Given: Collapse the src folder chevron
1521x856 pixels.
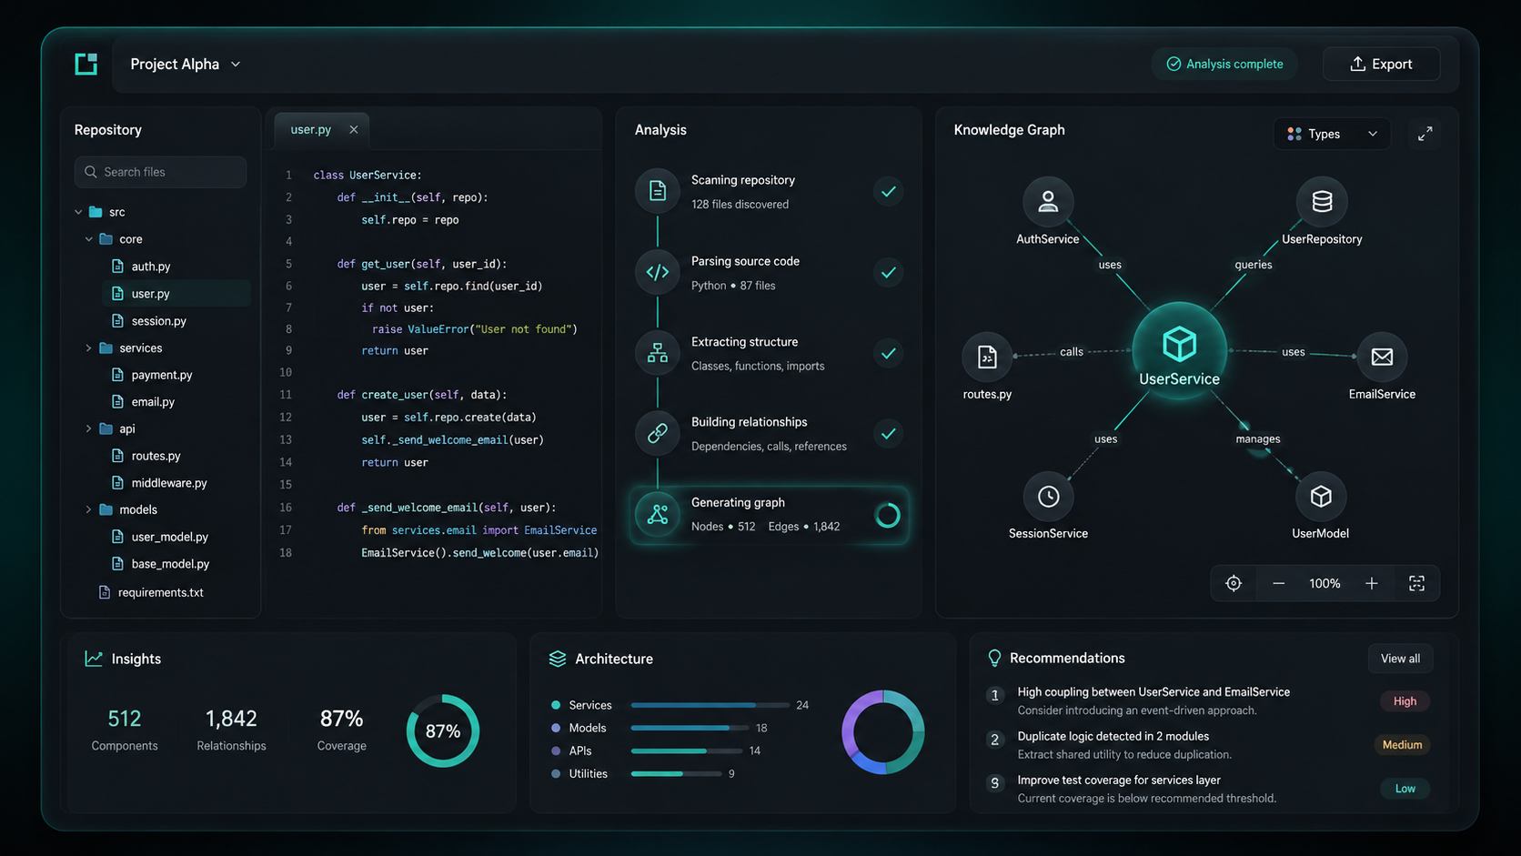Looking at the screenshot, I should point(78,212).
